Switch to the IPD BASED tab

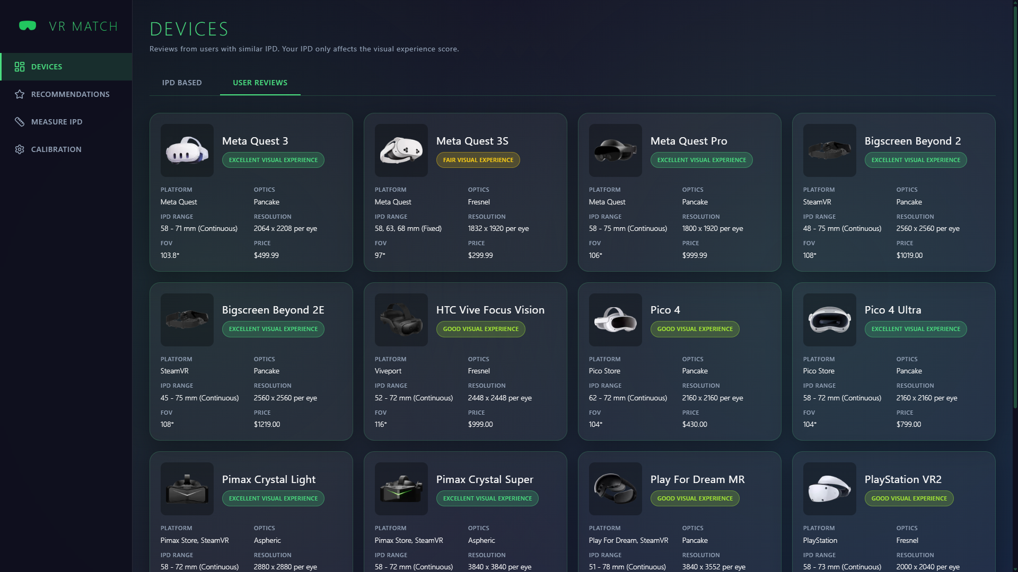click(182, 83)
